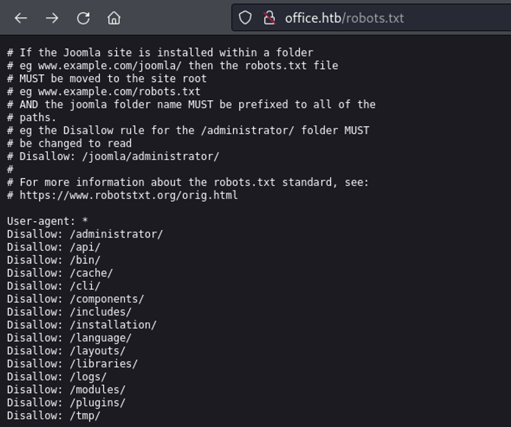Click the Disallow /components/ line
This screenshot has width=511, height=427.
point(76,299)
